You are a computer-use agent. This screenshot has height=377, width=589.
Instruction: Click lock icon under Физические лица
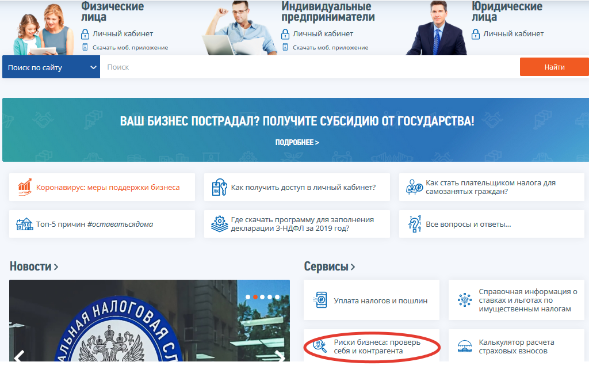tap(85, 34)
